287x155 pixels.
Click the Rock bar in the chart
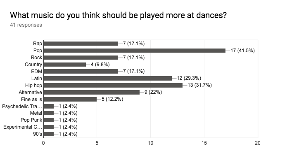(81, 58)
